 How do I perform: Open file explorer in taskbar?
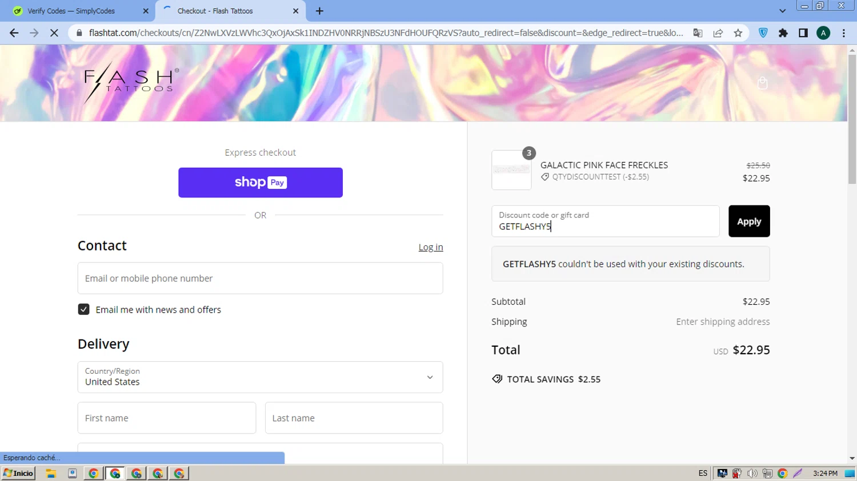pos(51,473)
